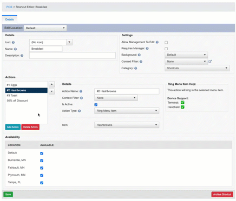Toggle Is Active checkbox
236x201 pixels.
(x=96, y=105)
